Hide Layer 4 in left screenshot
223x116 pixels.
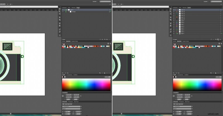[63, 10]
